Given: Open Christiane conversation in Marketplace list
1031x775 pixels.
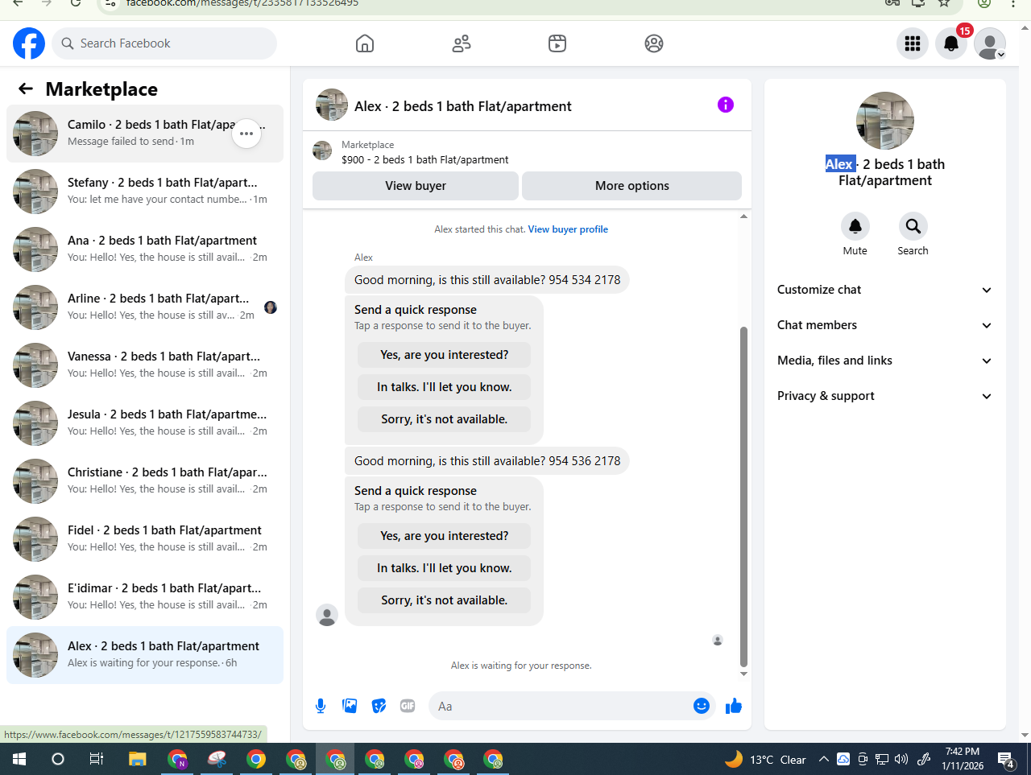Looking at the screenshot, I should point(145,481).
